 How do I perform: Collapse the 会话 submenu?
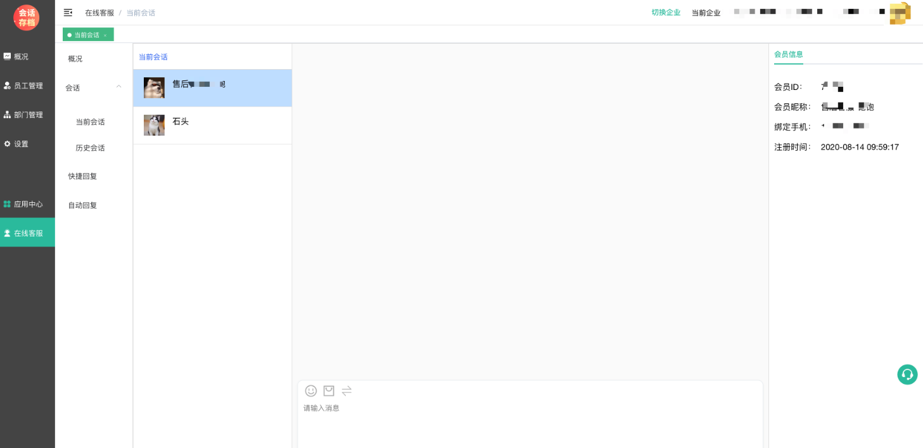coord(118,87)
